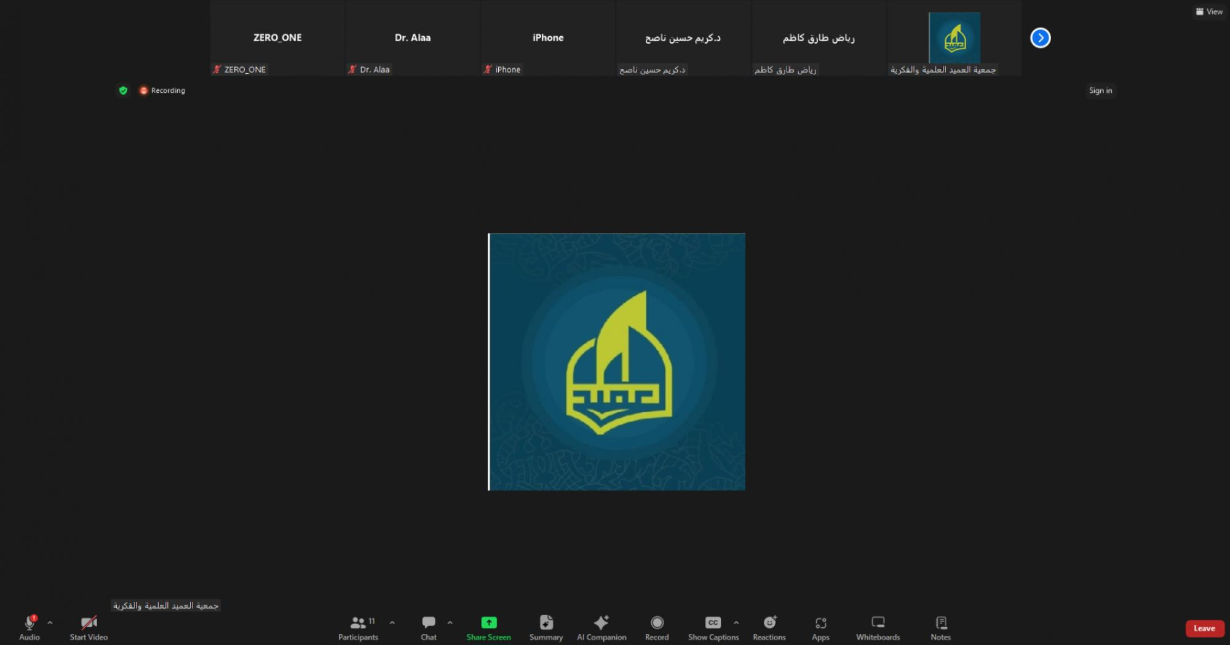This screenshot has height=645, width=1230.
Task: Open the Chat panel
Action: click(429, 627)
